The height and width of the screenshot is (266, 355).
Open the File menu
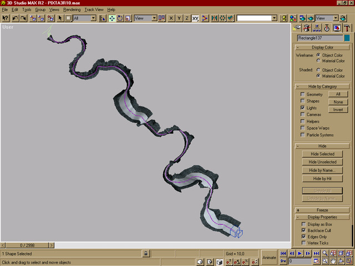click(4, 10)
